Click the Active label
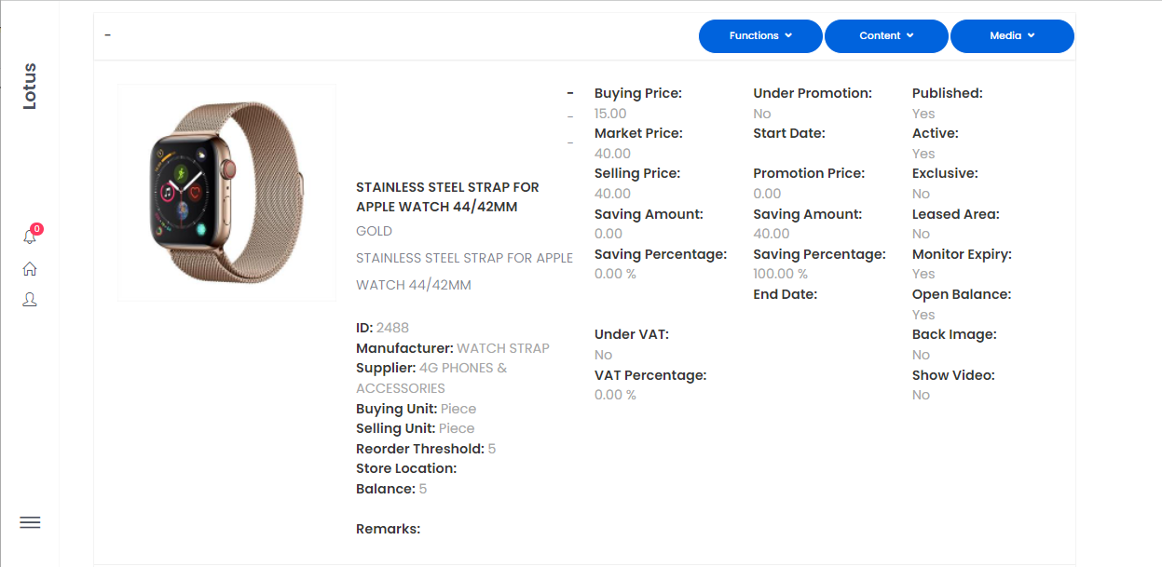 tap(936, 133)
